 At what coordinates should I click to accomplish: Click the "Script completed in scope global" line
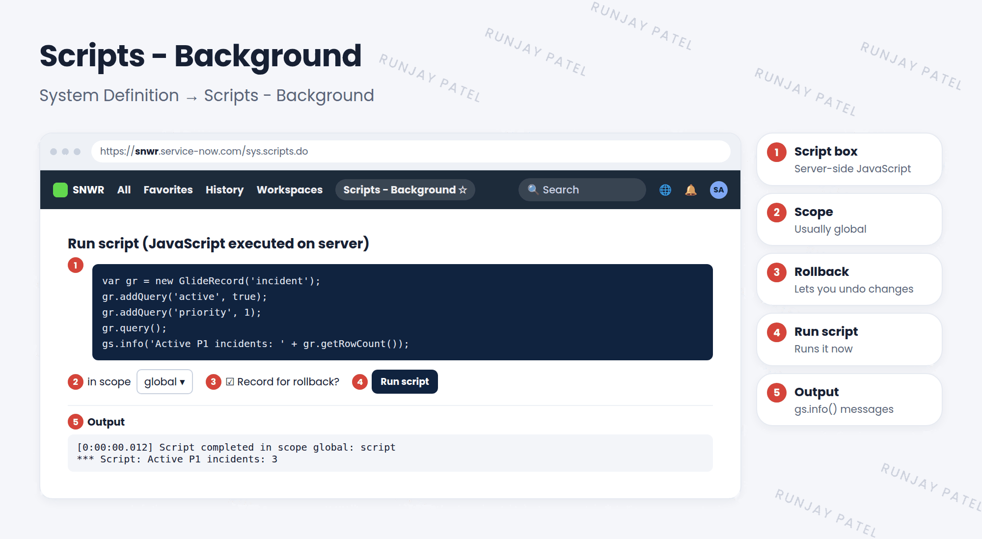pos(236,447)
